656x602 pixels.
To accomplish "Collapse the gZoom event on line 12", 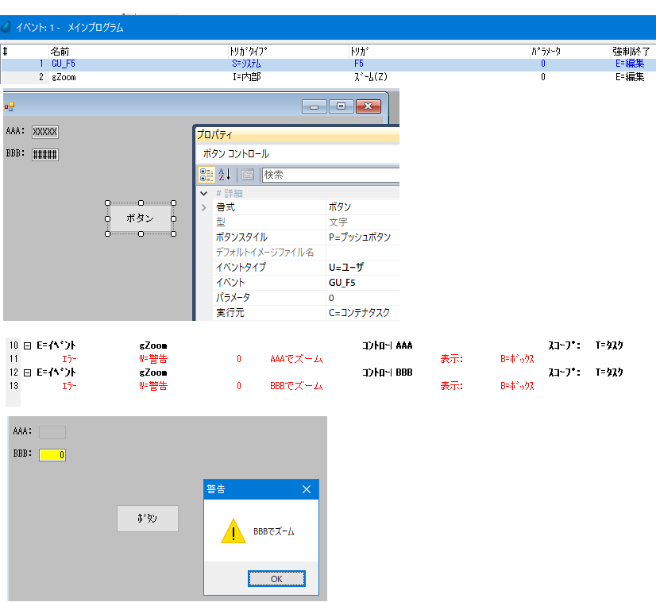I will click(28, 372).
